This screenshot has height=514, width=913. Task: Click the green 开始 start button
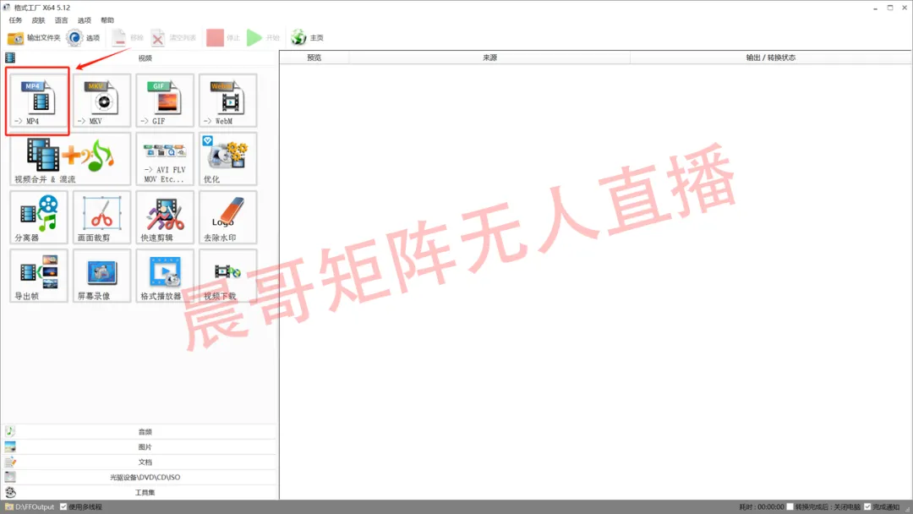coord(263,38)
